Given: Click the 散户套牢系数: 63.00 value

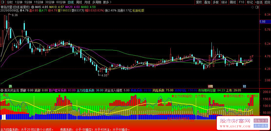Looking at the screenshot, I should [62, 90].
